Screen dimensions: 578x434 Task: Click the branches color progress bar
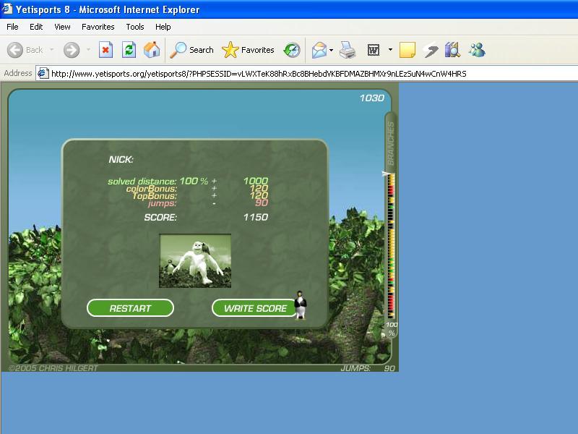point(391,245)
